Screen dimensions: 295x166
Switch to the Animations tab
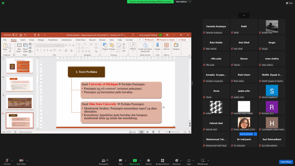[66, 40]
